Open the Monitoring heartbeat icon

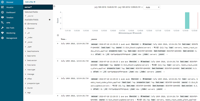click(x=2, y=33)
